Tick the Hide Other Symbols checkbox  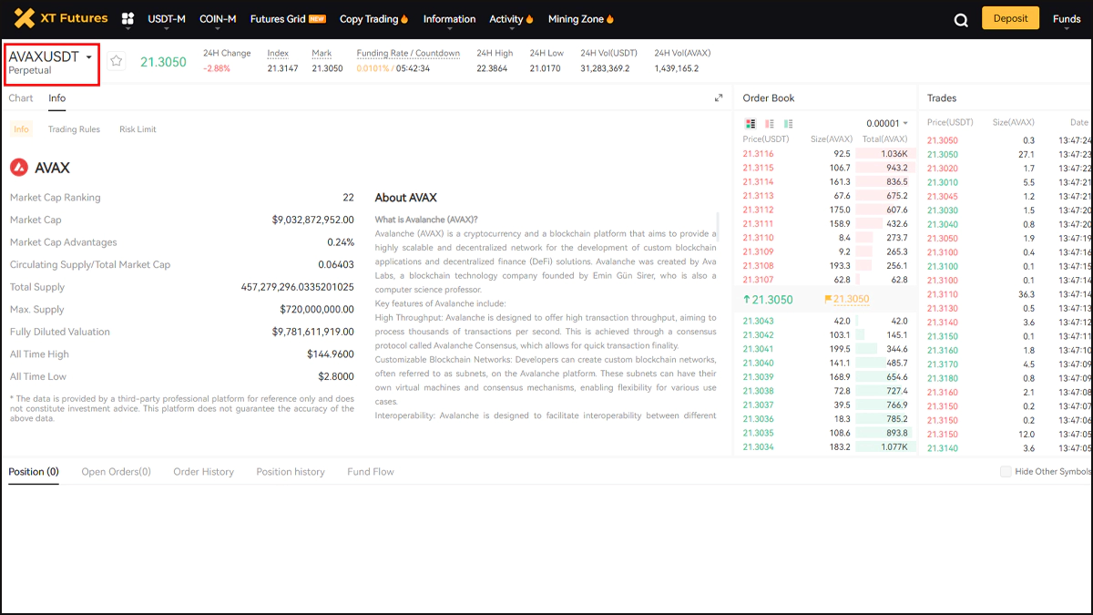click(x=1006, y=471)
